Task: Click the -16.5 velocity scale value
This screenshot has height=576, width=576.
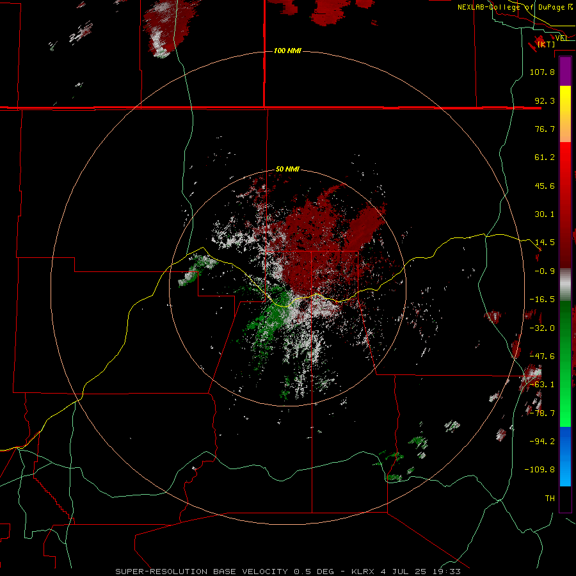Action: [x=542, y=300]
